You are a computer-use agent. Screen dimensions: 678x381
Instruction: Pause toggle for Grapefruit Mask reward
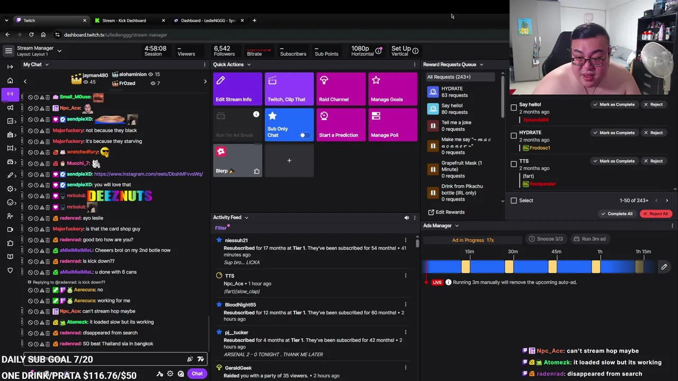tap(433, 169)
